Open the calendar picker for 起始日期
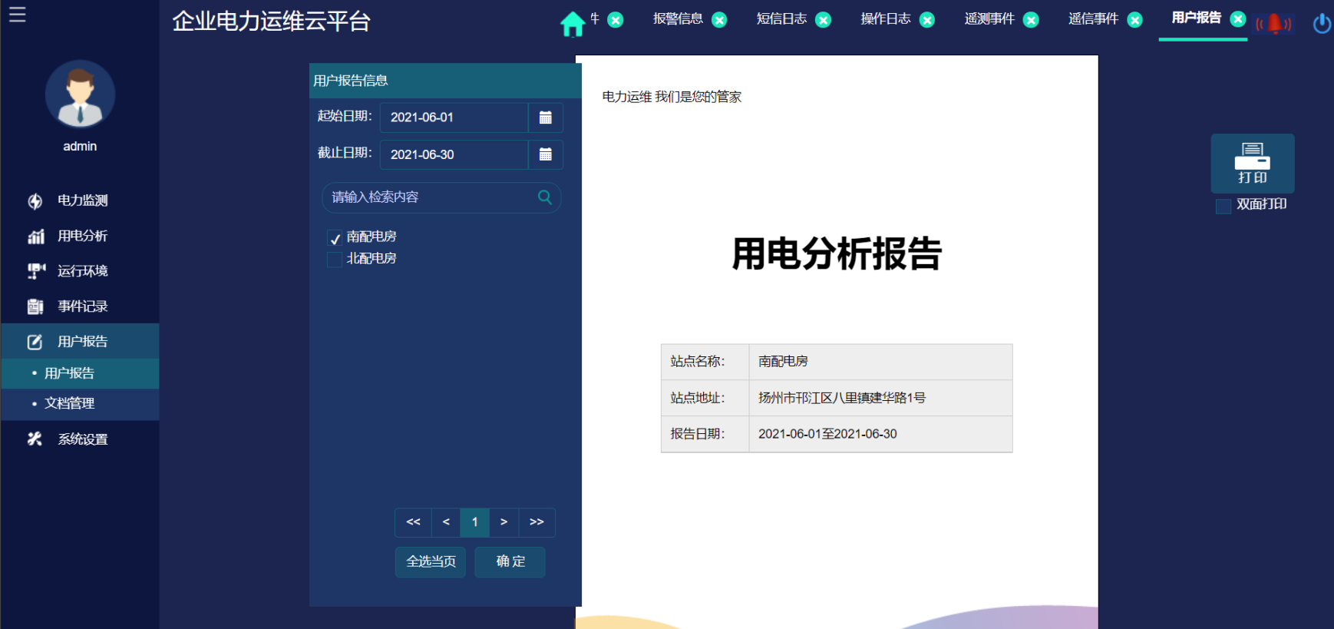 (546, 118)
